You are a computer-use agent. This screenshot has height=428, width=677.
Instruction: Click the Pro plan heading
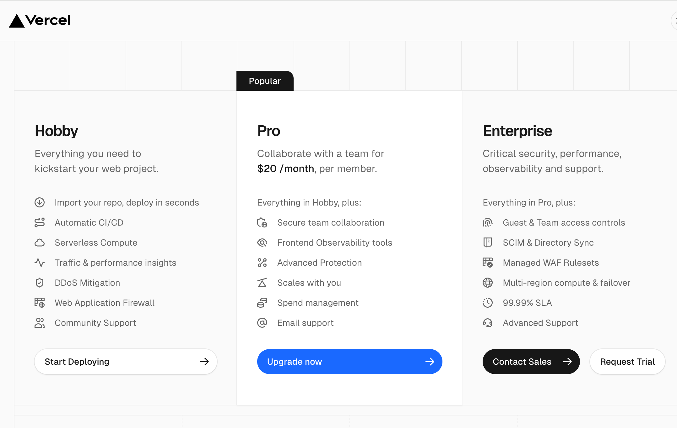268,131
